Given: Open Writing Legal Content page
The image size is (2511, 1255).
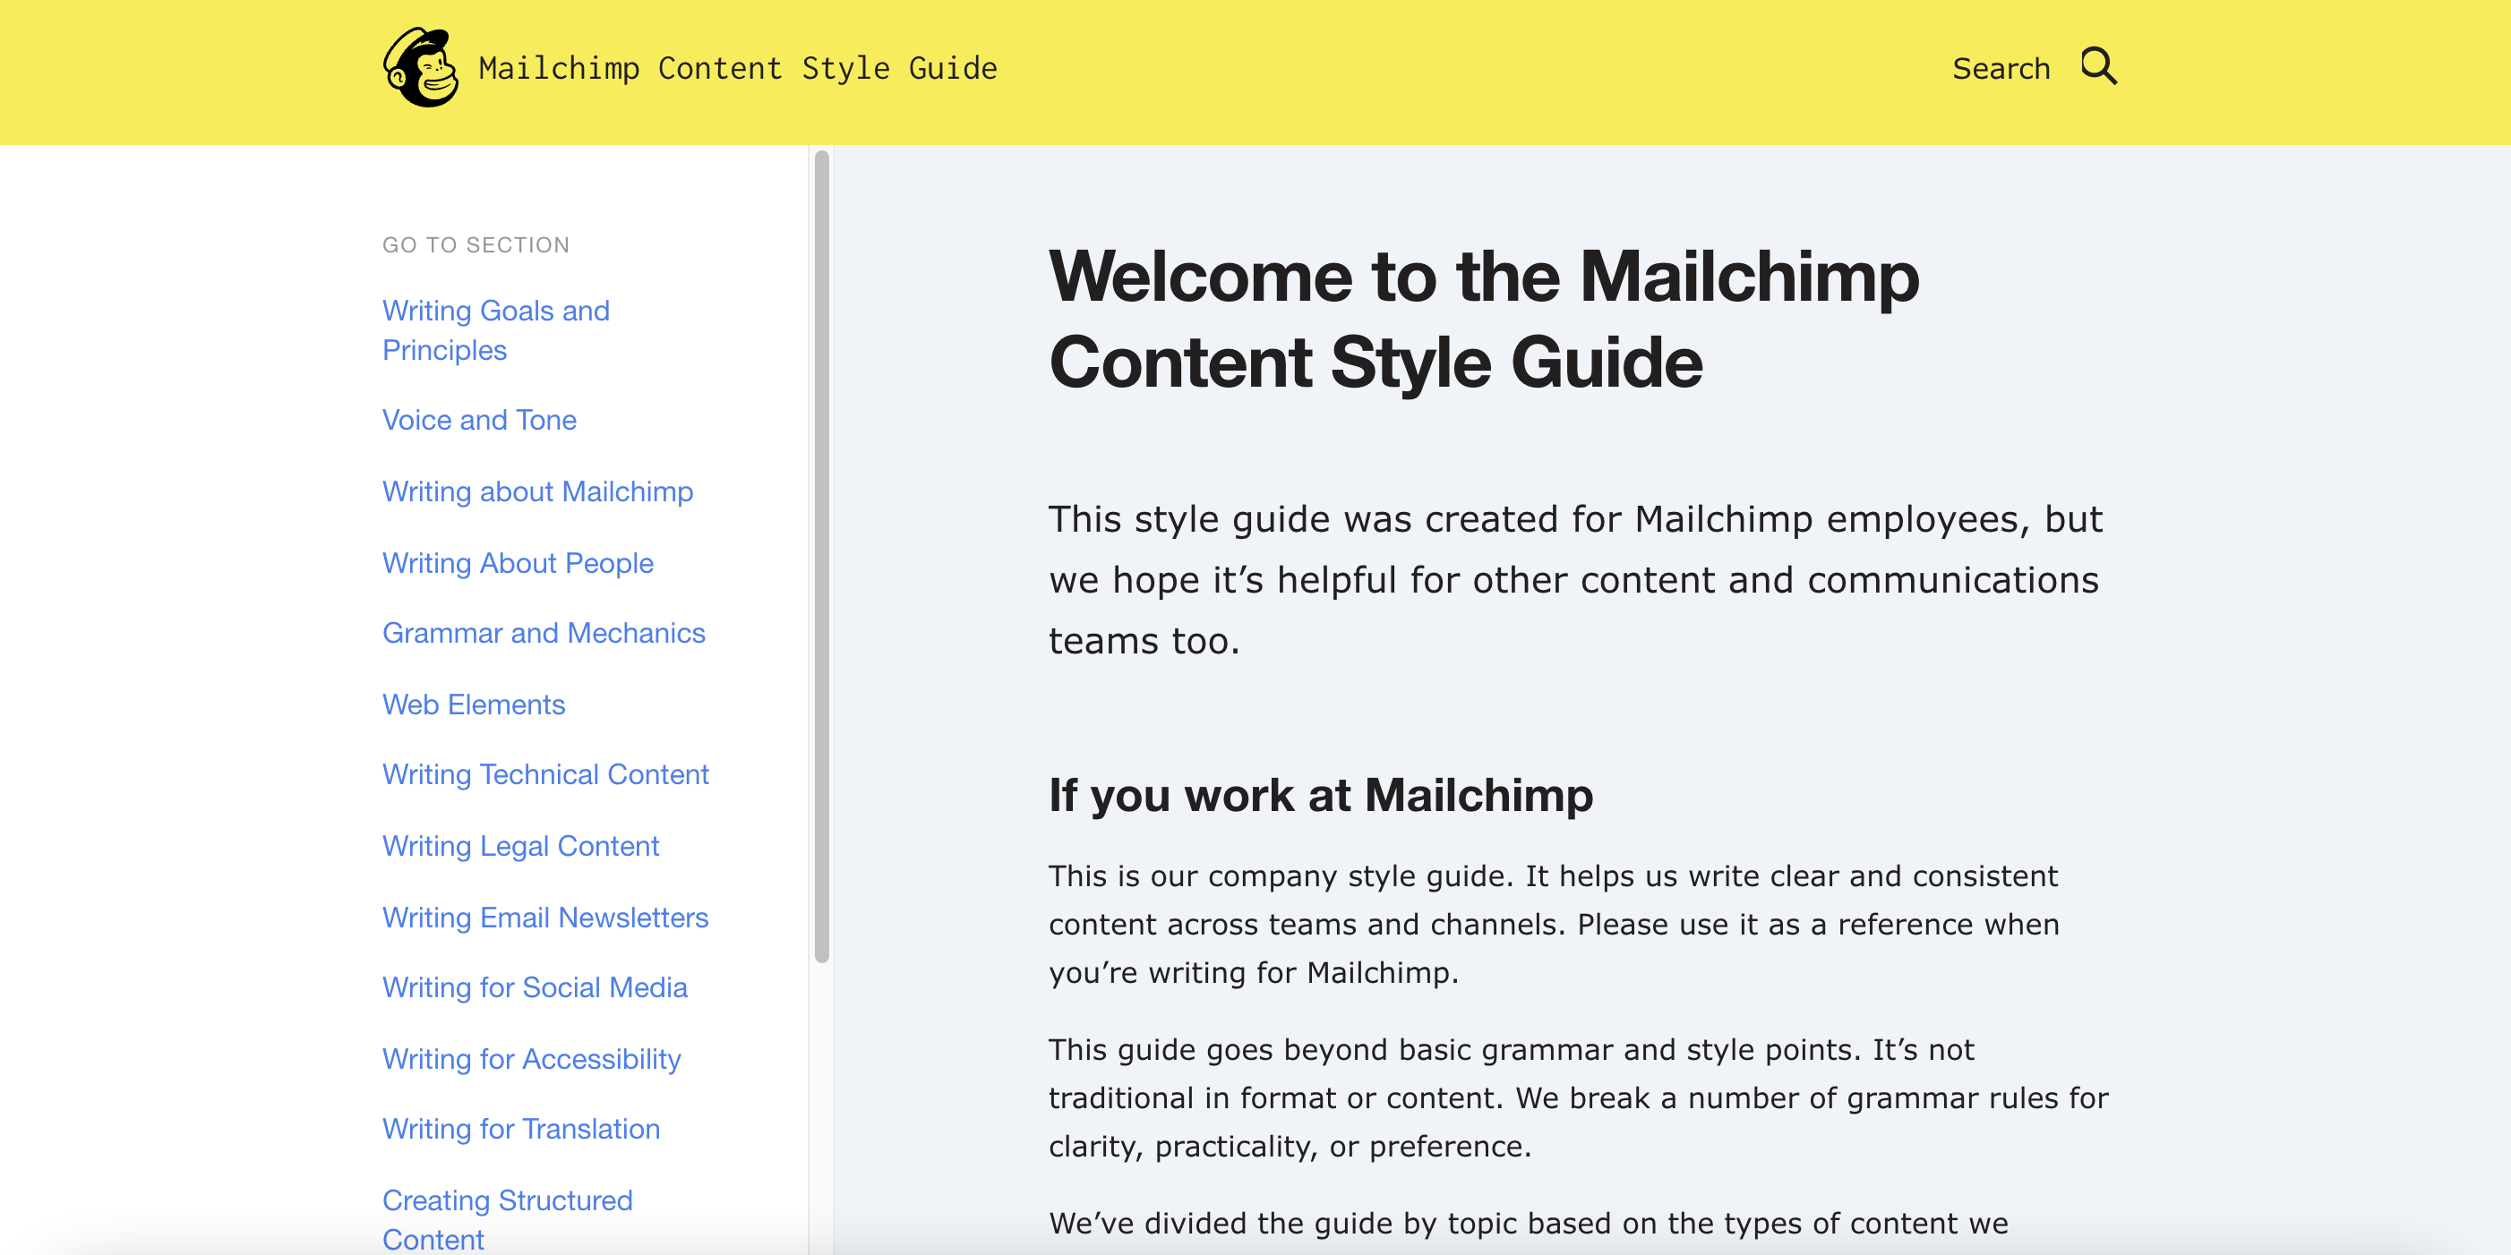Looking at the screenshot, I should point(520,846).
